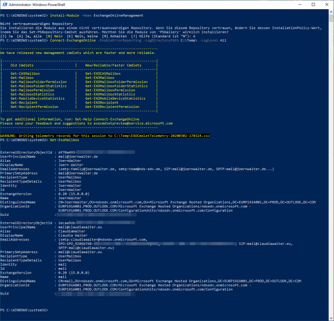Click the 'Old Cmdlets' table header

[x=22, y=65]
